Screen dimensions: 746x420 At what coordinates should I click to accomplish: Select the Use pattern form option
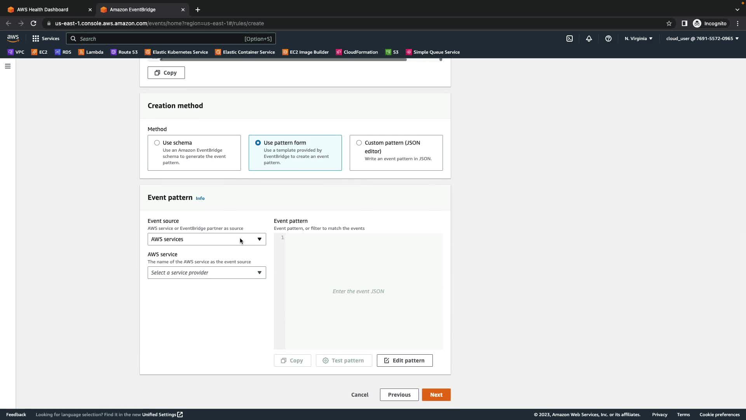click(x=258, y=143)
